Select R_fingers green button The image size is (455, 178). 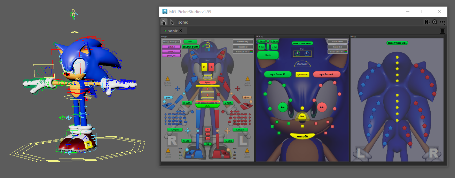175,129
